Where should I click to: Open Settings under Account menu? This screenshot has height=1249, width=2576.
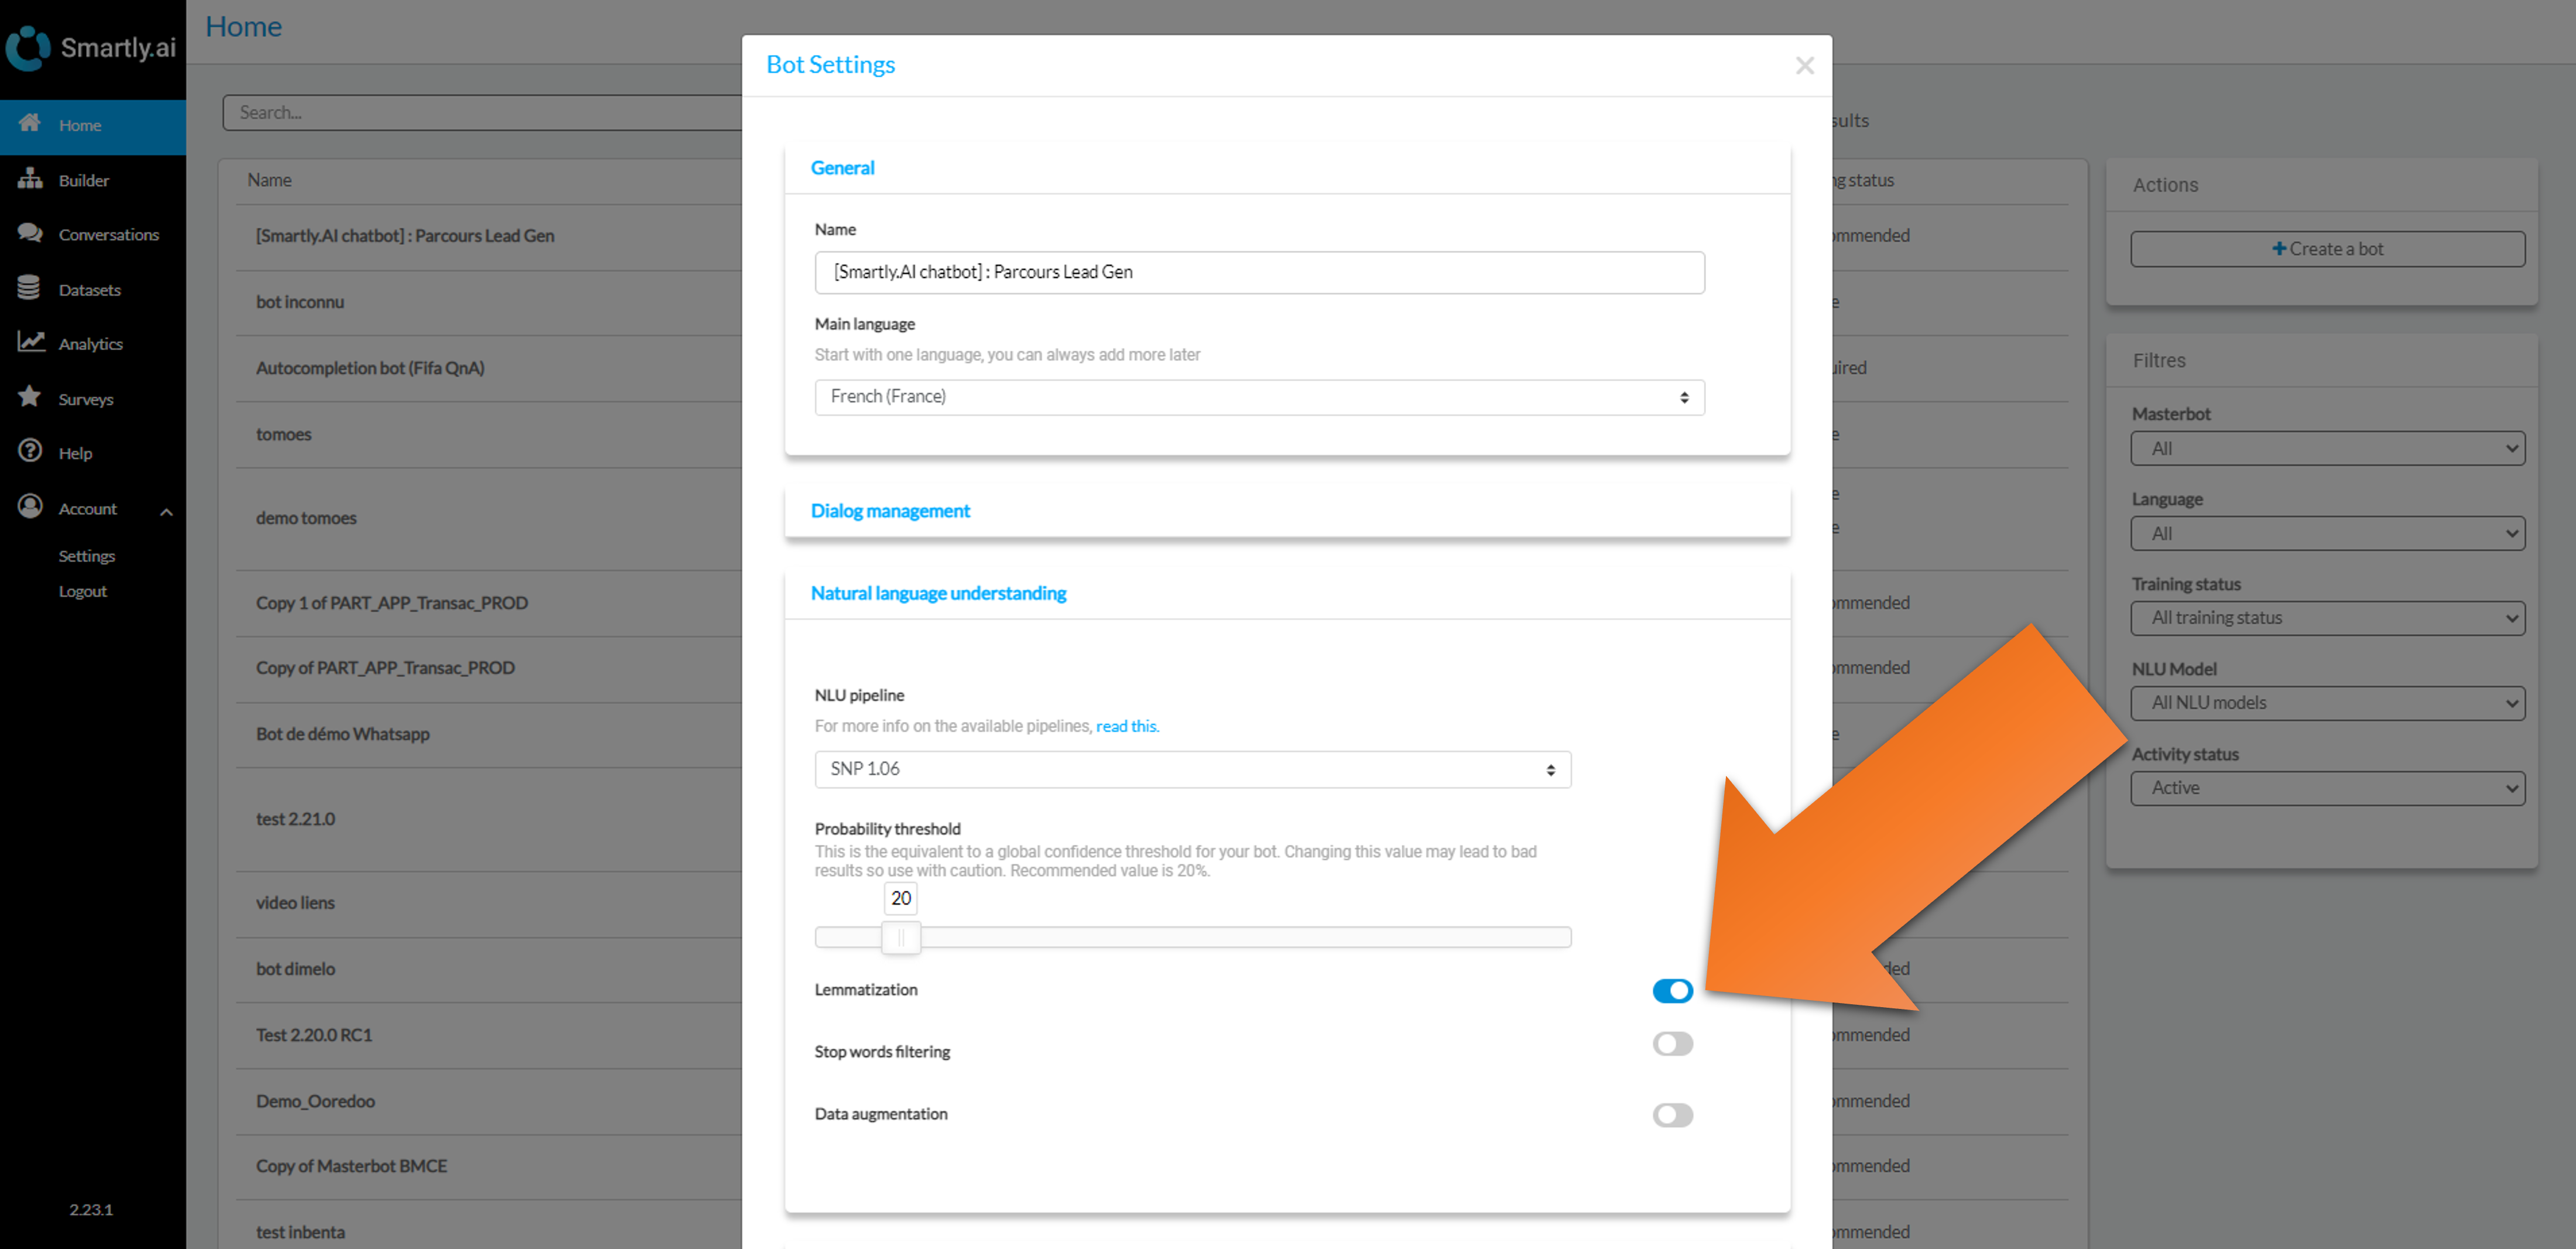(87, 556)
